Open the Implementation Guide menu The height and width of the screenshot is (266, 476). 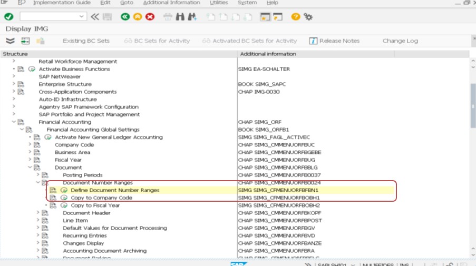coord(62,3)
